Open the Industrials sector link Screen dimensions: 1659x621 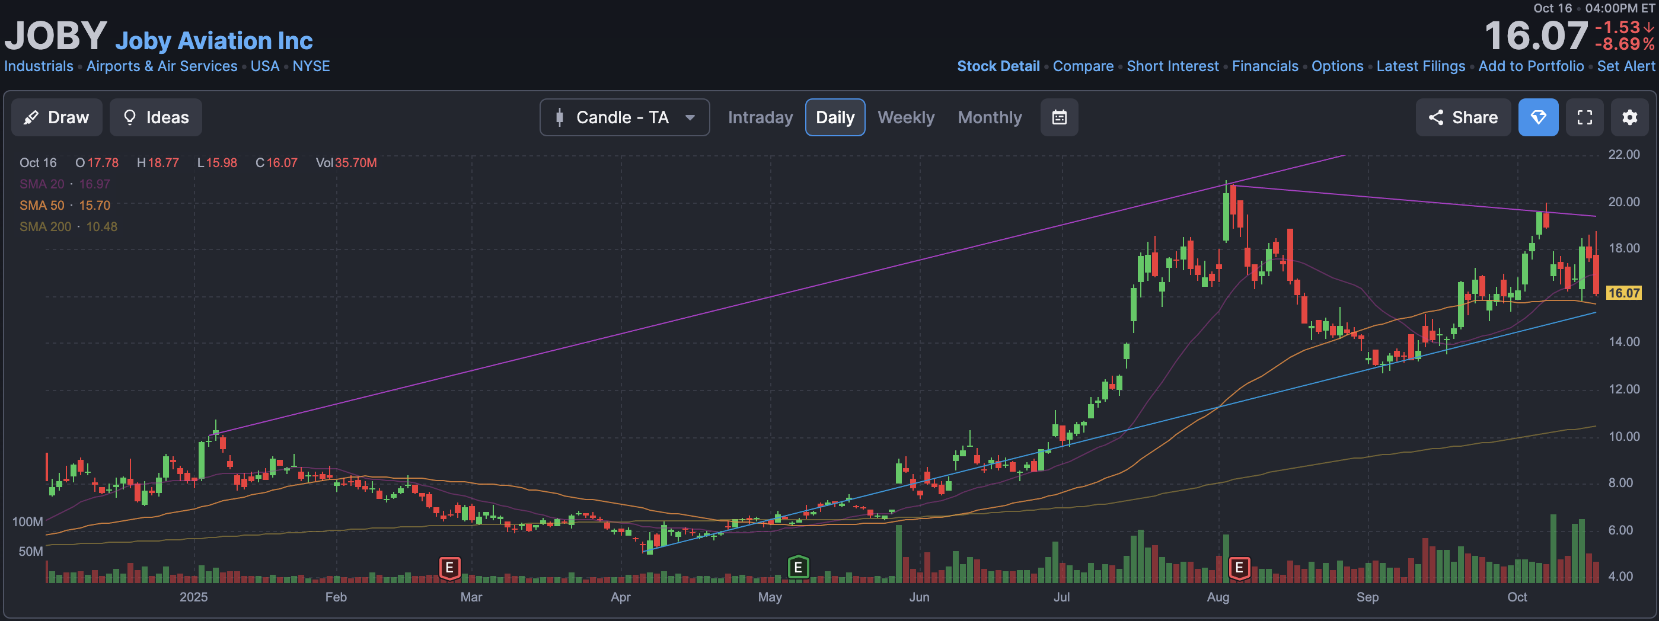(39, 66)
